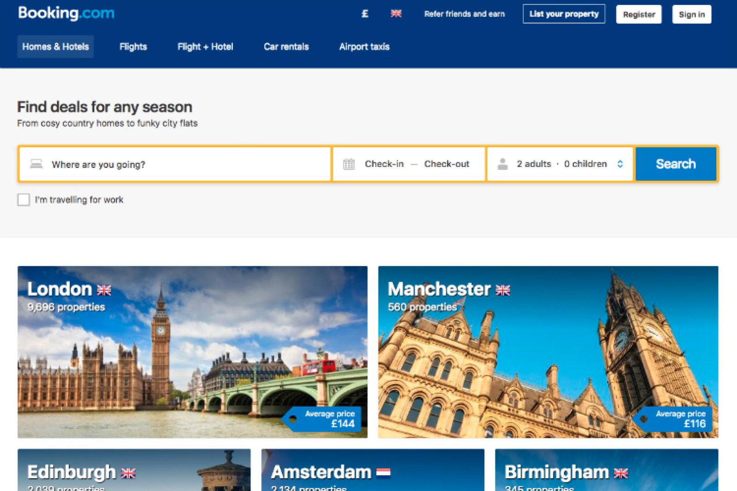
Task: Open the '2 adults · 0 children' guest dropdown
Action: (560, 164)
